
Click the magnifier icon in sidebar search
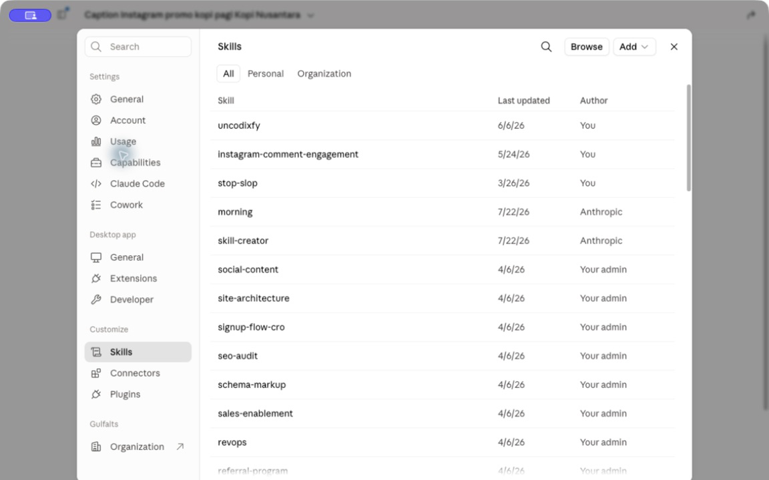96,47
